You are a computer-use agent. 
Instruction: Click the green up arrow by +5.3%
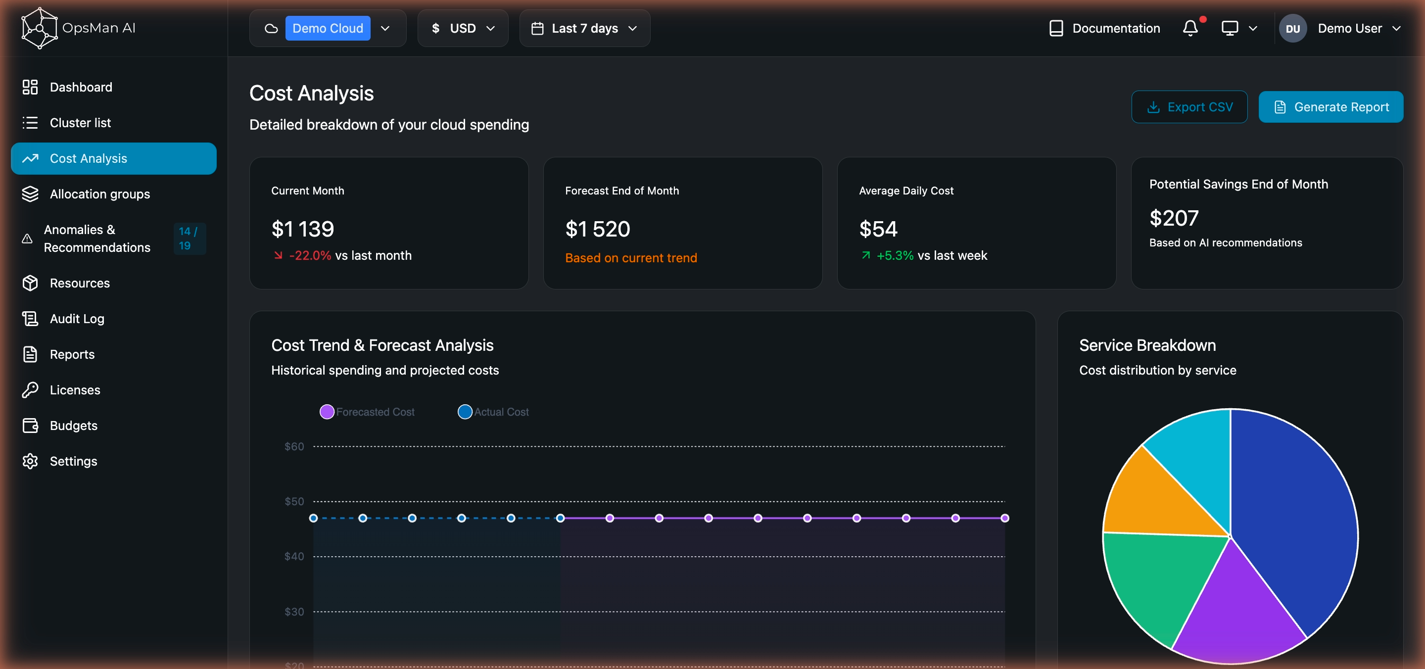866,255
